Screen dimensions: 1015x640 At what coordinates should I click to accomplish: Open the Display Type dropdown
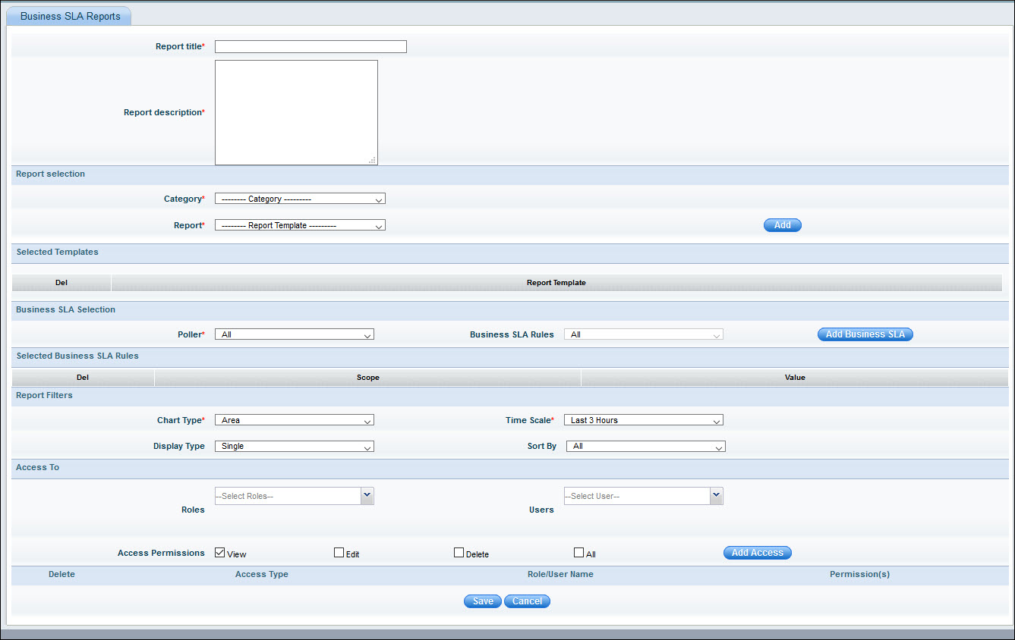tap(295, 447)
